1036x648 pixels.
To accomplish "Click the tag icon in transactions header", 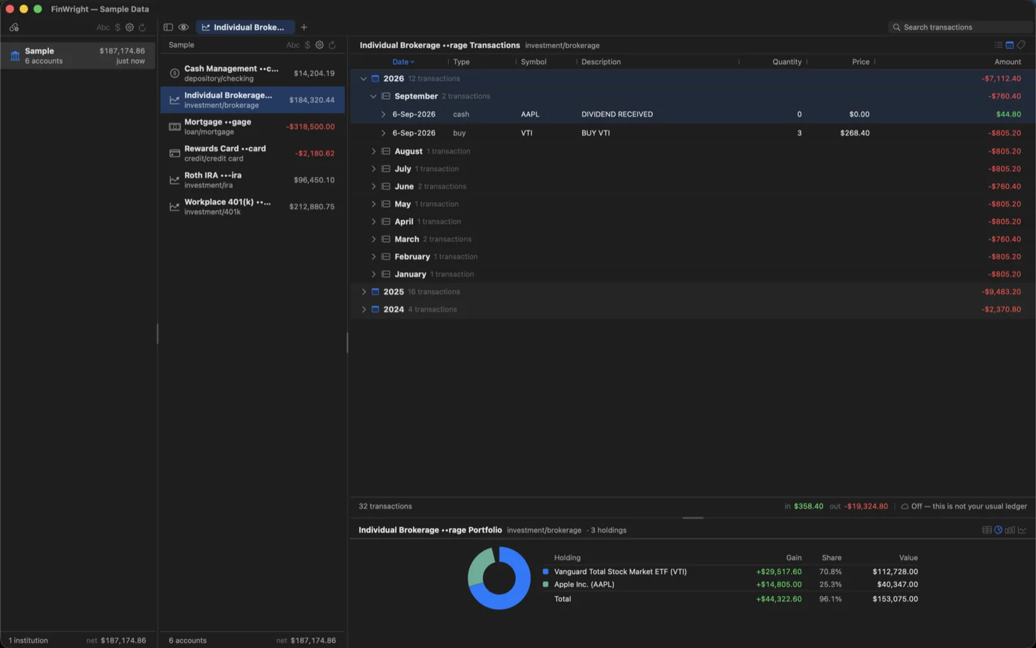I will tap(1021, 45).
